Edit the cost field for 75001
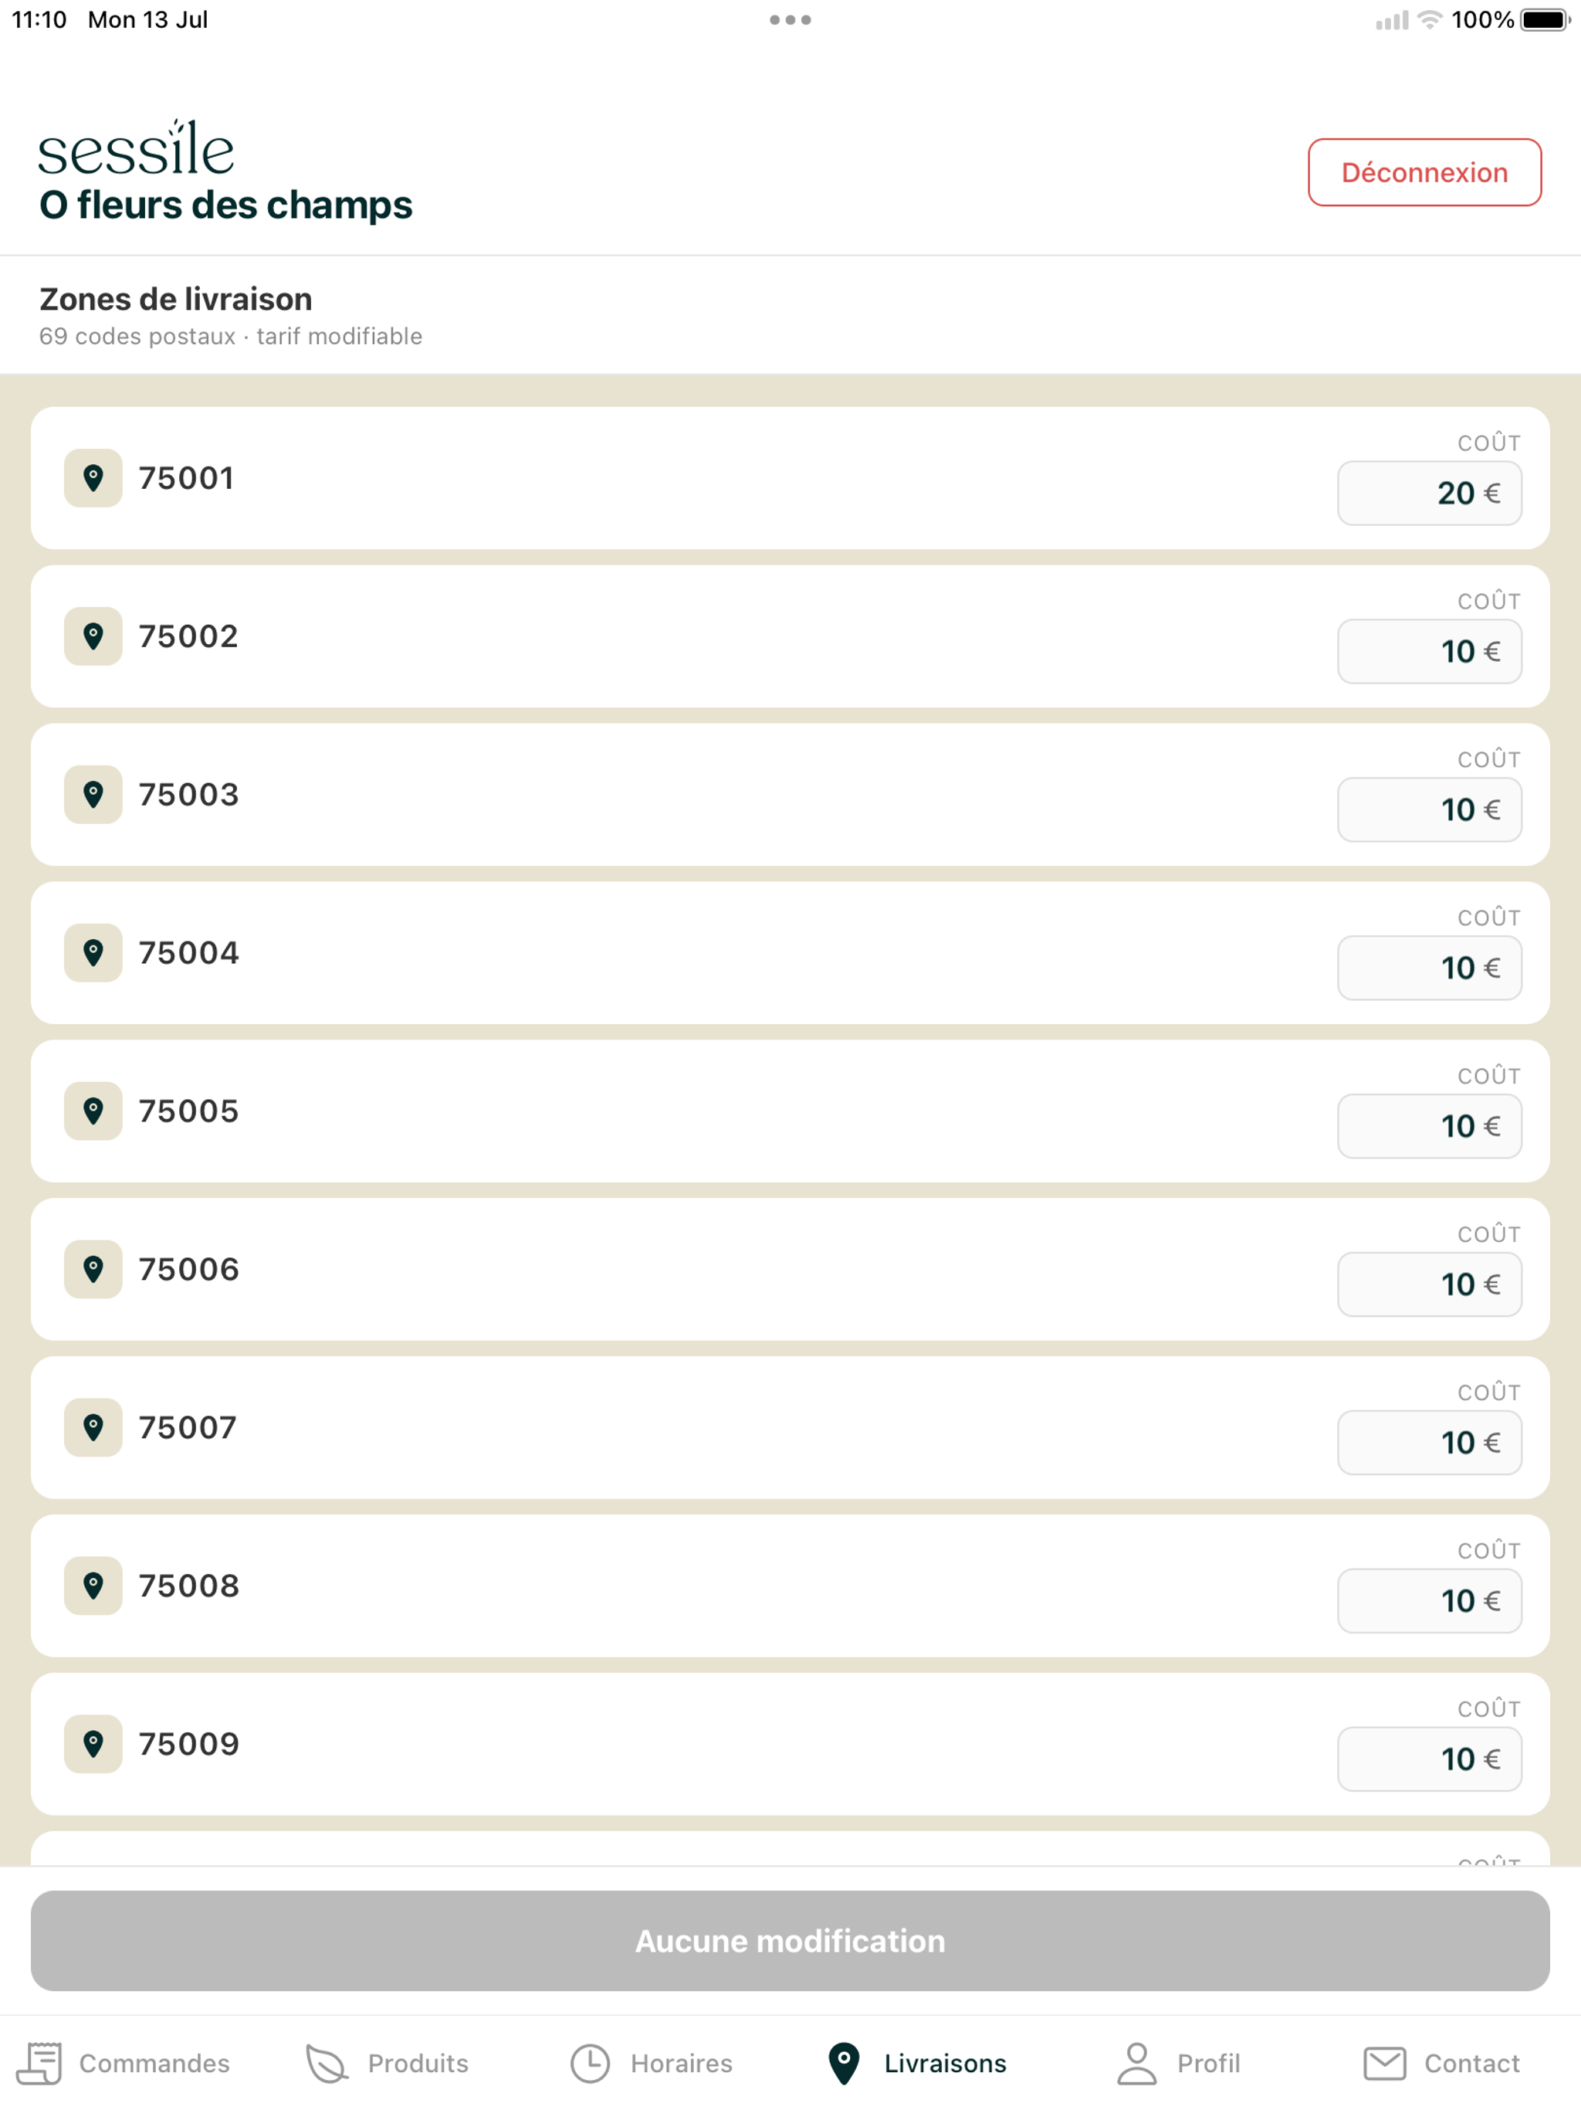The image size is (1581, 2110). (1430, 494)
